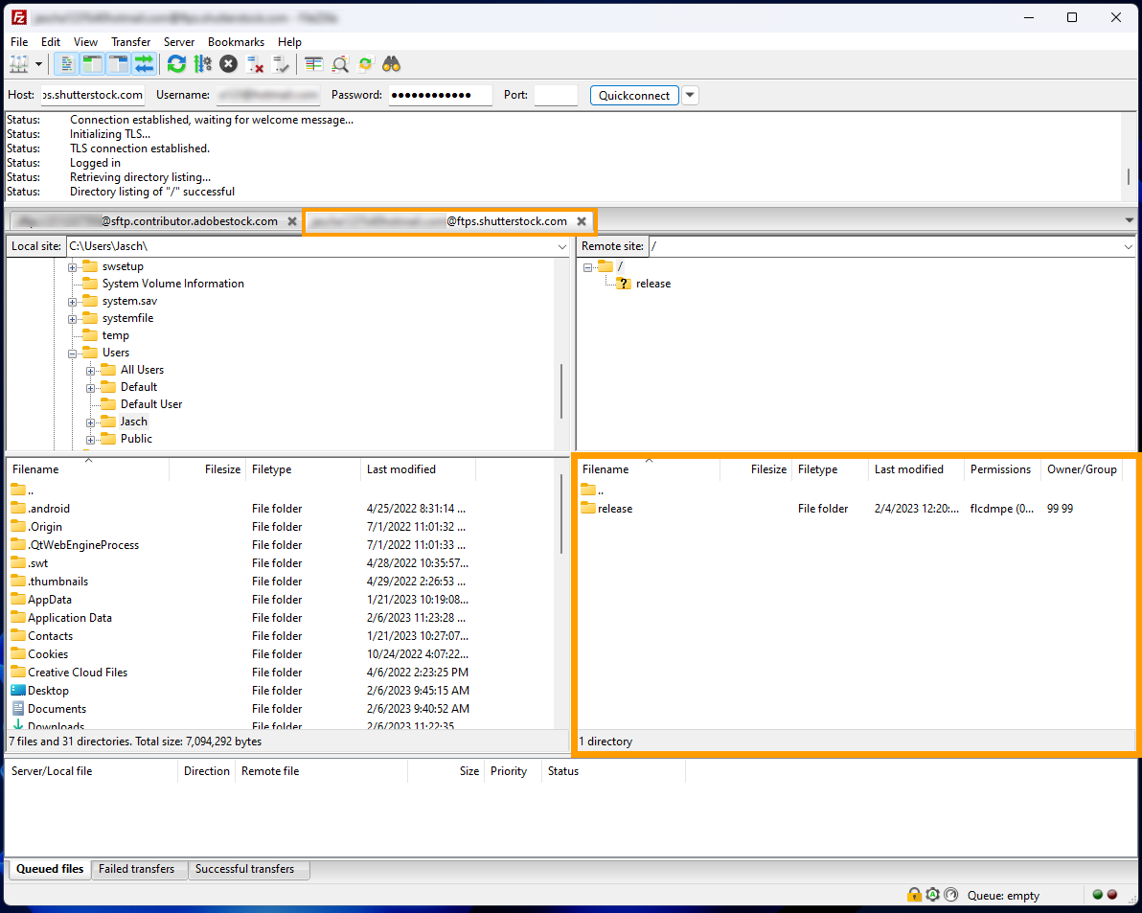Open the Transfer menu

[131, 41]
